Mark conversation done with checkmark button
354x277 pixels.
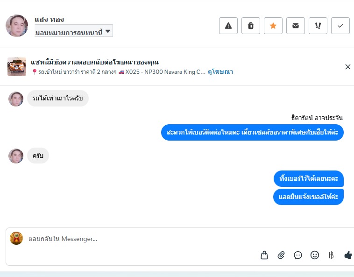click(x=340, y=26)
